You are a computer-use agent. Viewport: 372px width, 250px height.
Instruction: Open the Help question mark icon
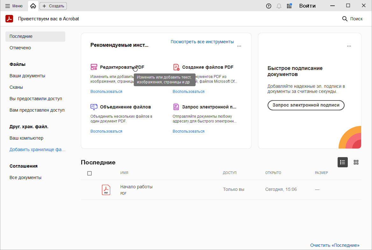(x=268, y=6)
